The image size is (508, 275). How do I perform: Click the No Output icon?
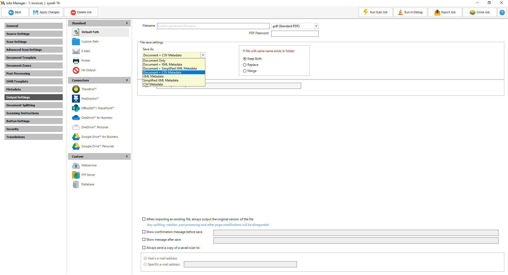[76, 70]
